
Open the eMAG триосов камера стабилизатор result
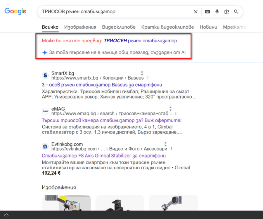112,120
